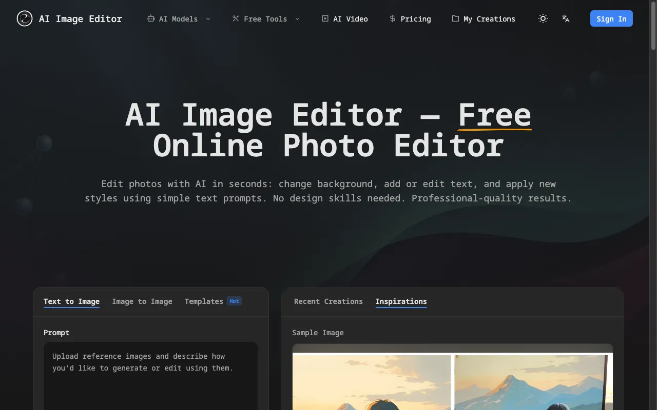Click the AI Image Editor brand name

pyautogui.click(x=81, y=19)
